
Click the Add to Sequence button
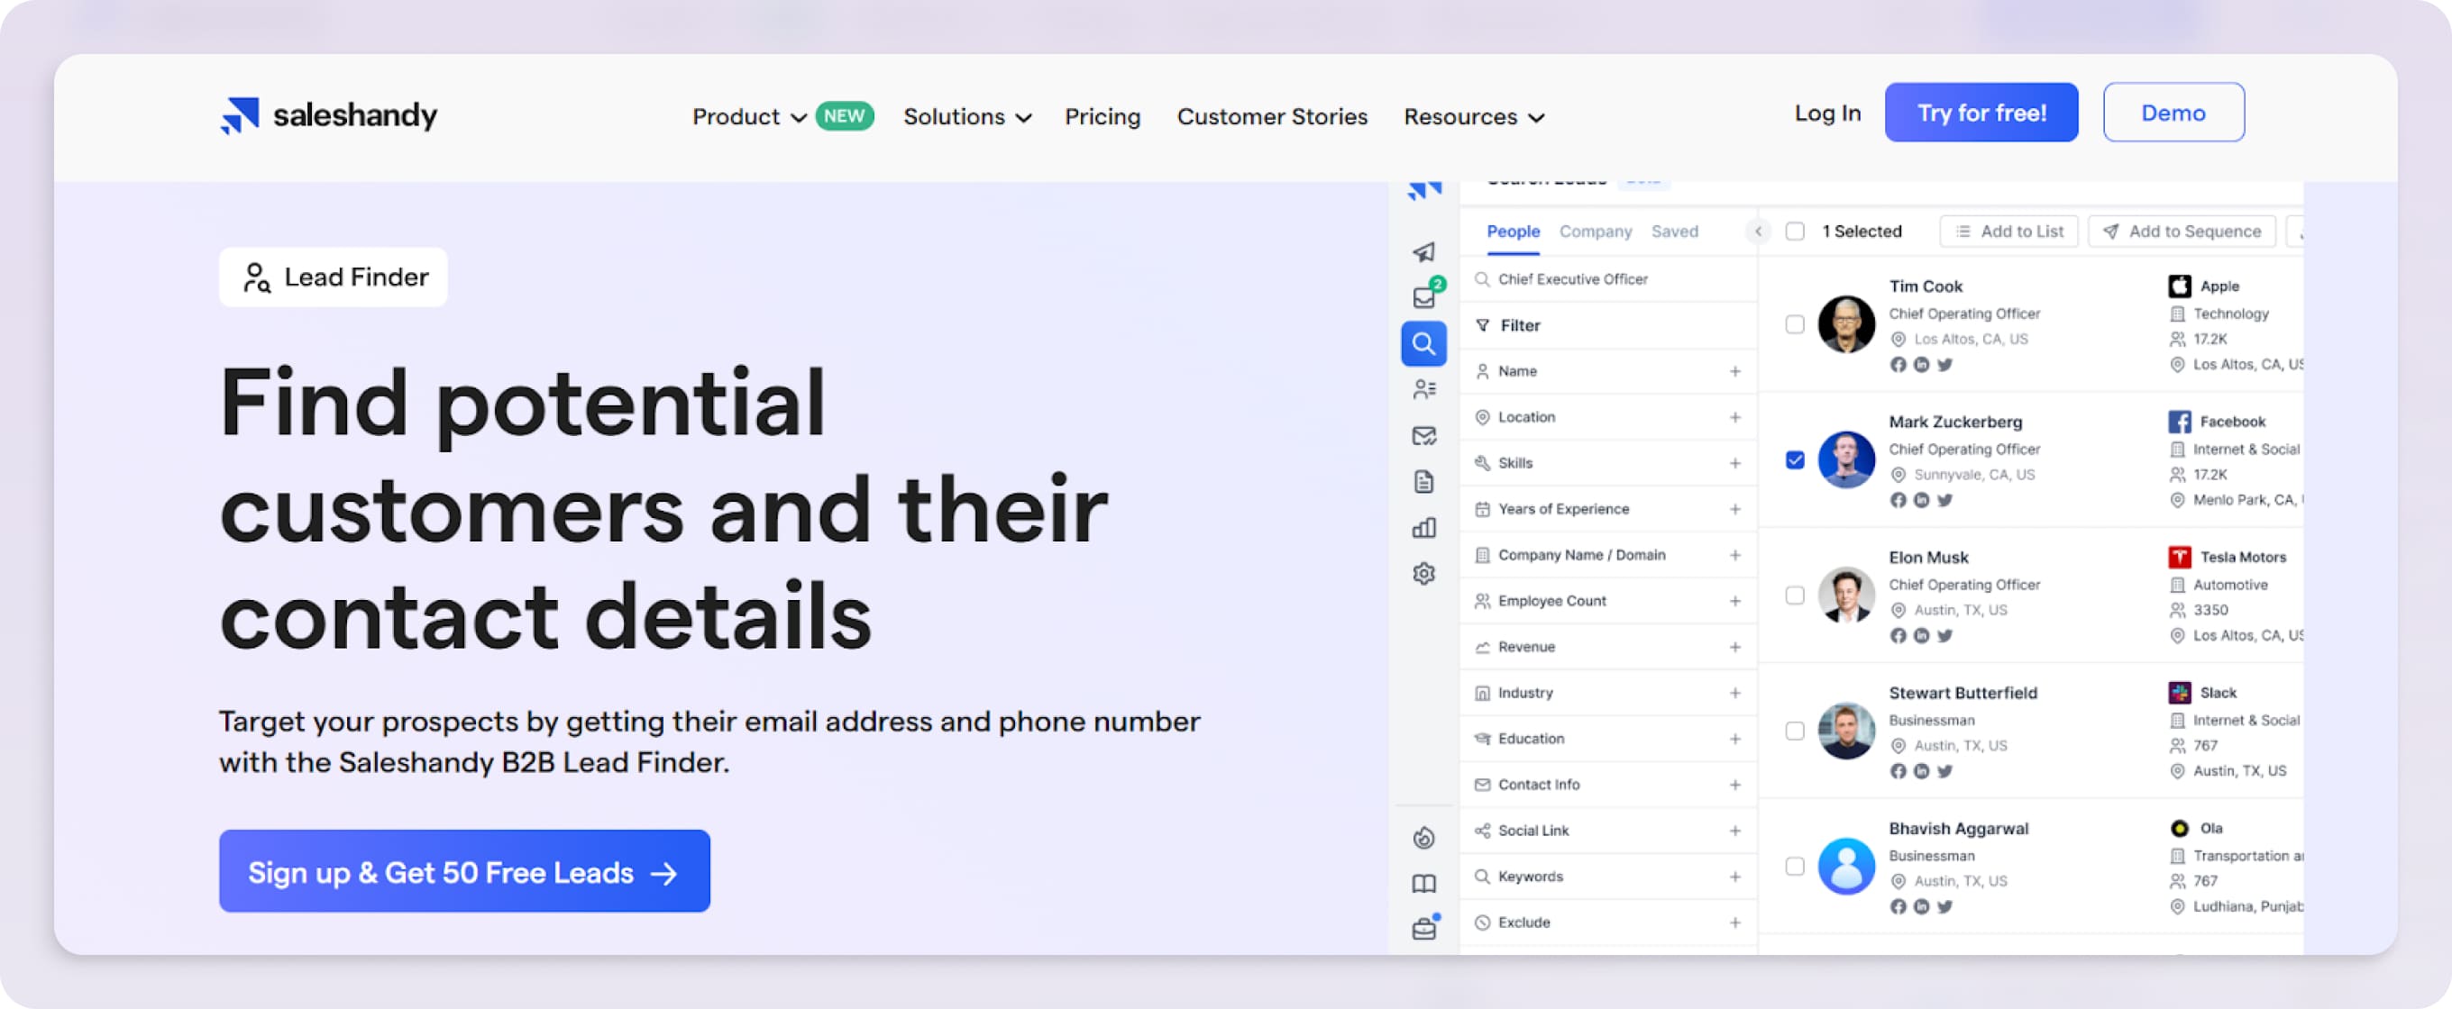click(2182, 232)
